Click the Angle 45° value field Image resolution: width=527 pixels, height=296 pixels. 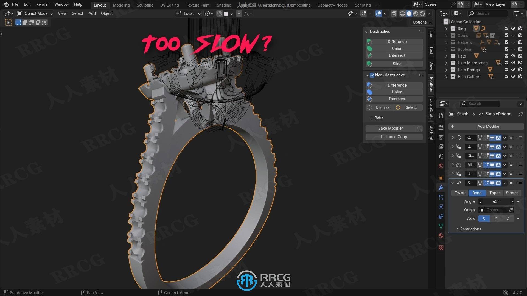(496, 201)
